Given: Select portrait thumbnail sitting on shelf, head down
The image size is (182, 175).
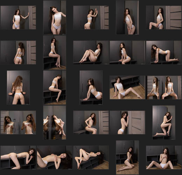Looking at the screenshot, I should (55, 87).
